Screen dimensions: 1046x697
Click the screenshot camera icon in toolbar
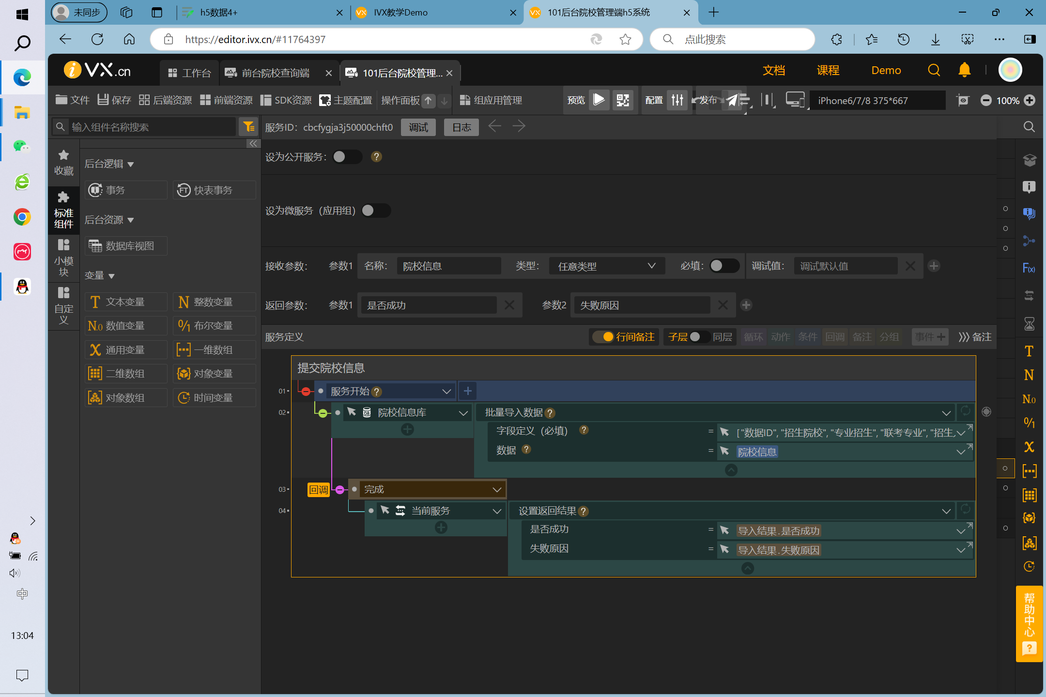[x=963, y=100]
